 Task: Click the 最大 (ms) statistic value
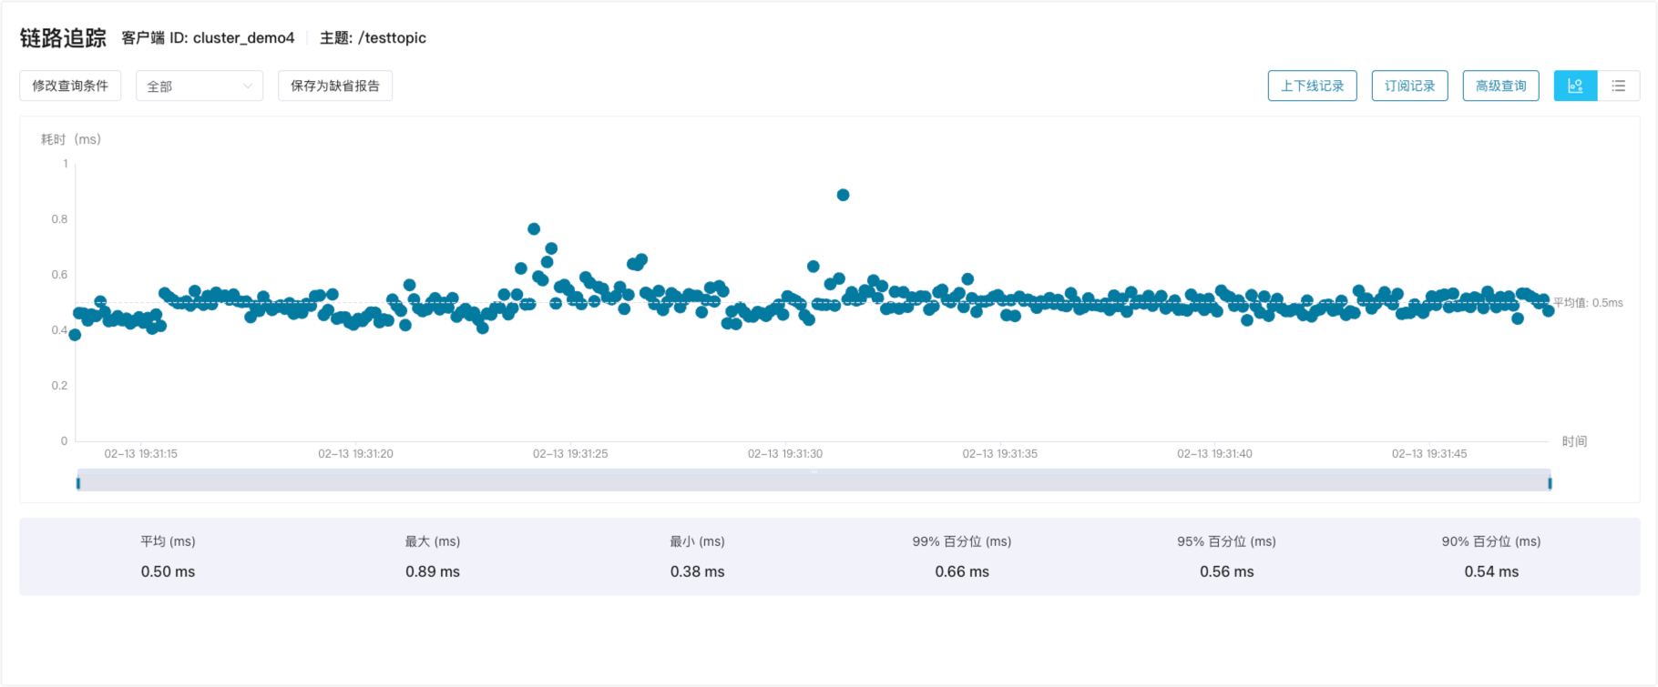tap(433, 571)
